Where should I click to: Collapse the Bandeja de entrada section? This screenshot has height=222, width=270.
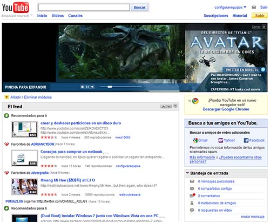[187, 173]
